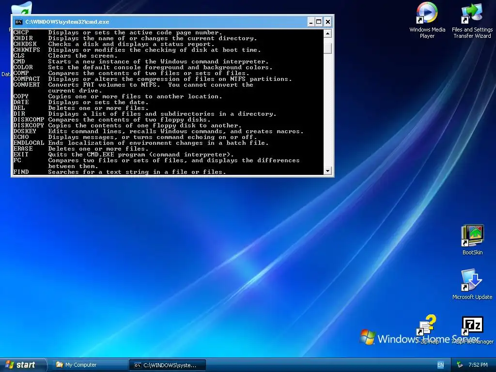Open the Microsoft Update desktop shortcut

[x=472, y=284]
